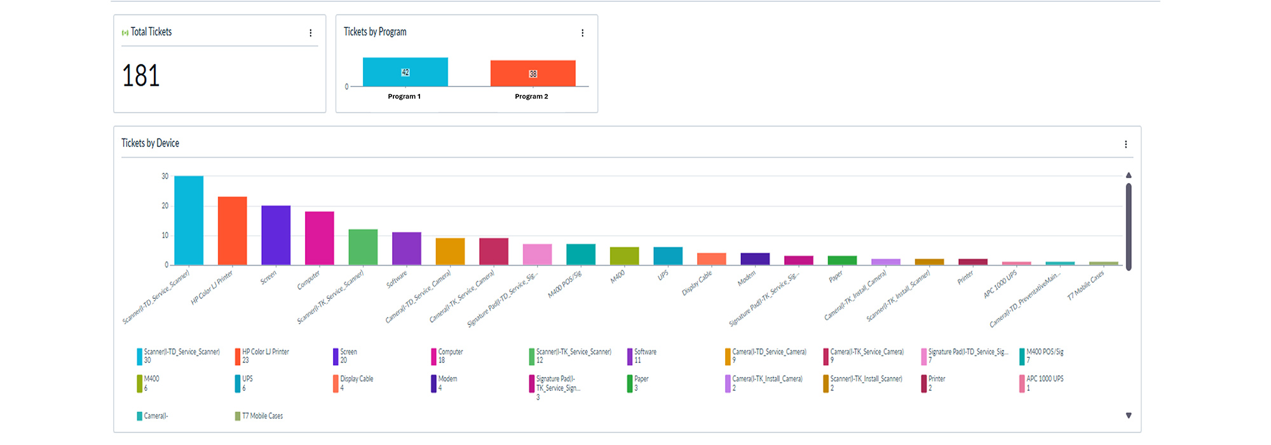This screenshot has width=1271, height=445.
Task: Toggle T7 Mobile Cases legend item
Action: pos(262,416)
